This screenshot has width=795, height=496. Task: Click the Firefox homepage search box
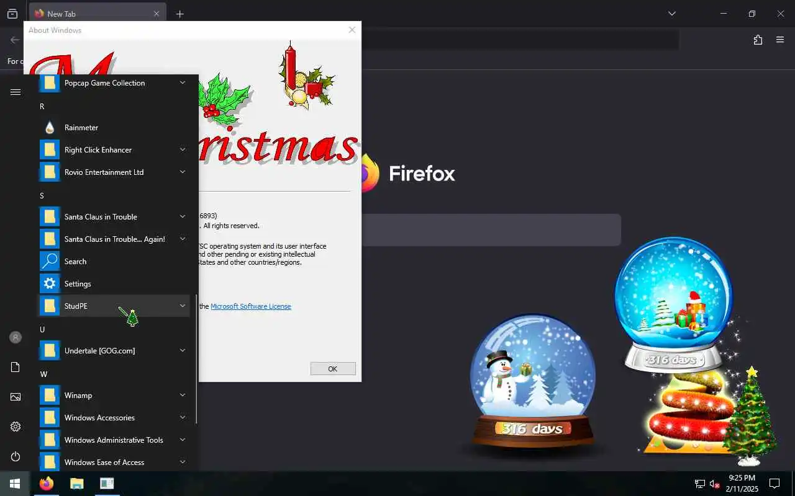pyautogui.click(x=491, y=230)
